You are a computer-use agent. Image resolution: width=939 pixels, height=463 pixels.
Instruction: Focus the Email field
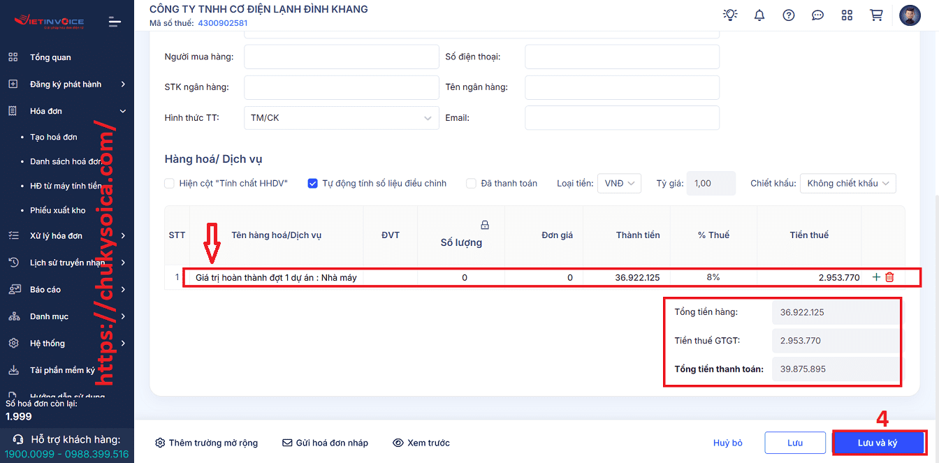[622, 118]
